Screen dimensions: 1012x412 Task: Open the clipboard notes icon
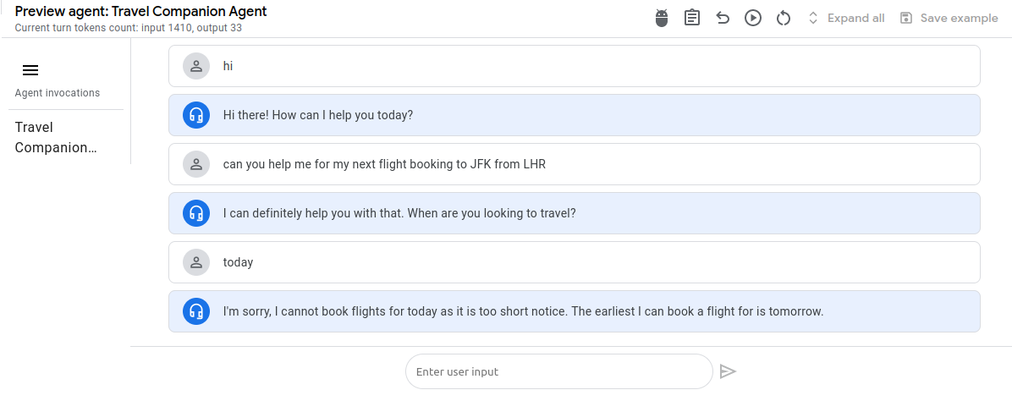coord(692,18)
